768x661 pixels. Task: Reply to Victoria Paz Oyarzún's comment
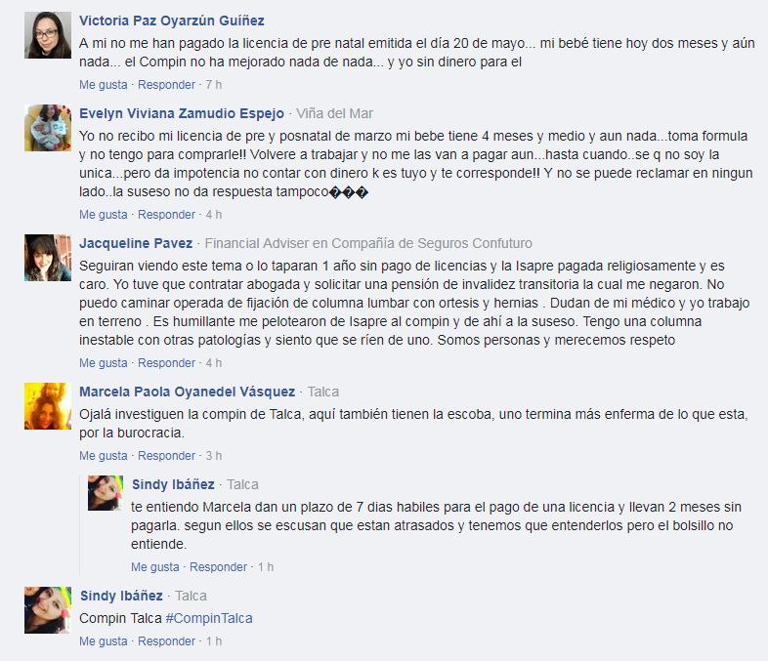[x=166, y=85]
